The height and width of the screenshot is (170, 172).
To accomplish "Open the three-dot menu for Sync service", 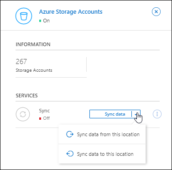I will click(157, 114).
